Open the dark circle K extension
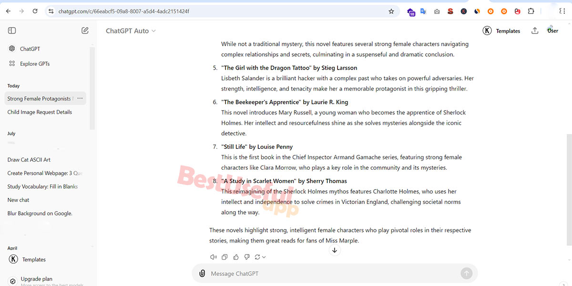The width and height of the screenshot is (572, 286). (x=464, y=11)
